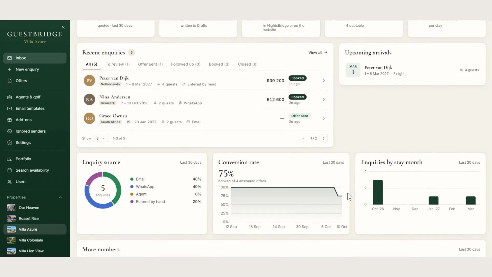Open Ignored senders blocked icon
The width and height of the screenshot is (492, 277).
tap(9, 131)
